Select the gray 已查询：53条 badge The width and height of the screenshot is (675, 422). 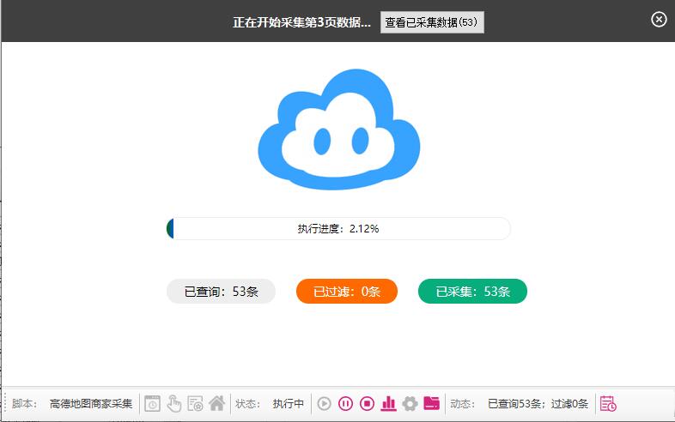tap(221, 292)
